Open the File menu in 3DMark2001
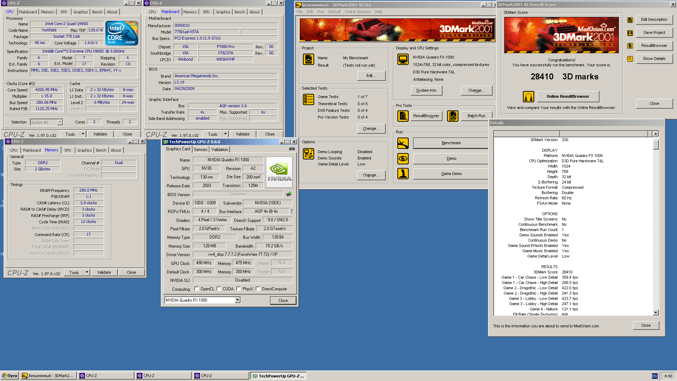Screen dimensions: 677x381 [300, 12]
